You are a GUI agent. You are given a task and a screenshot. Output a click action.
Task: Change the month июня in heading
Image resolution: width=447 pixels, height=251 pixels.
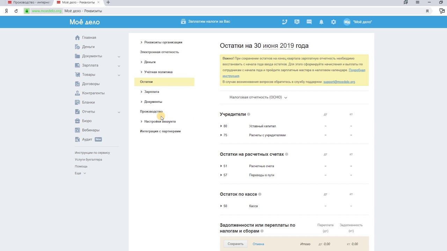pyautogui.click(x=270, y=46)
